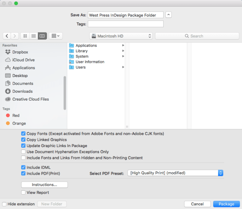Toggle Include IDML checkbox

click(x=23, y=167)
